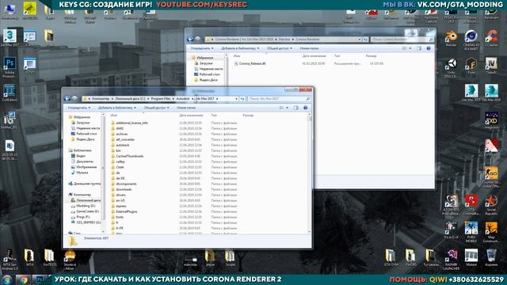Launch the Cinema 4D desktop shortcut
Screen dimensions: 507x285
point(471,40)
